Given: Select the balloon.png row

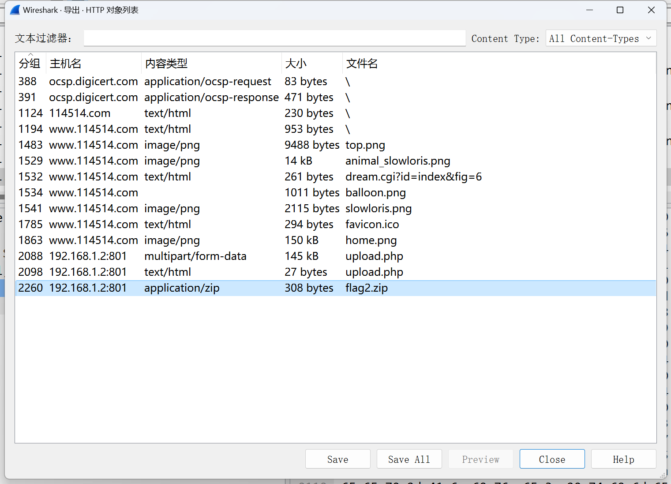Looking at the screenshot, I should click(x=336, y=193).
